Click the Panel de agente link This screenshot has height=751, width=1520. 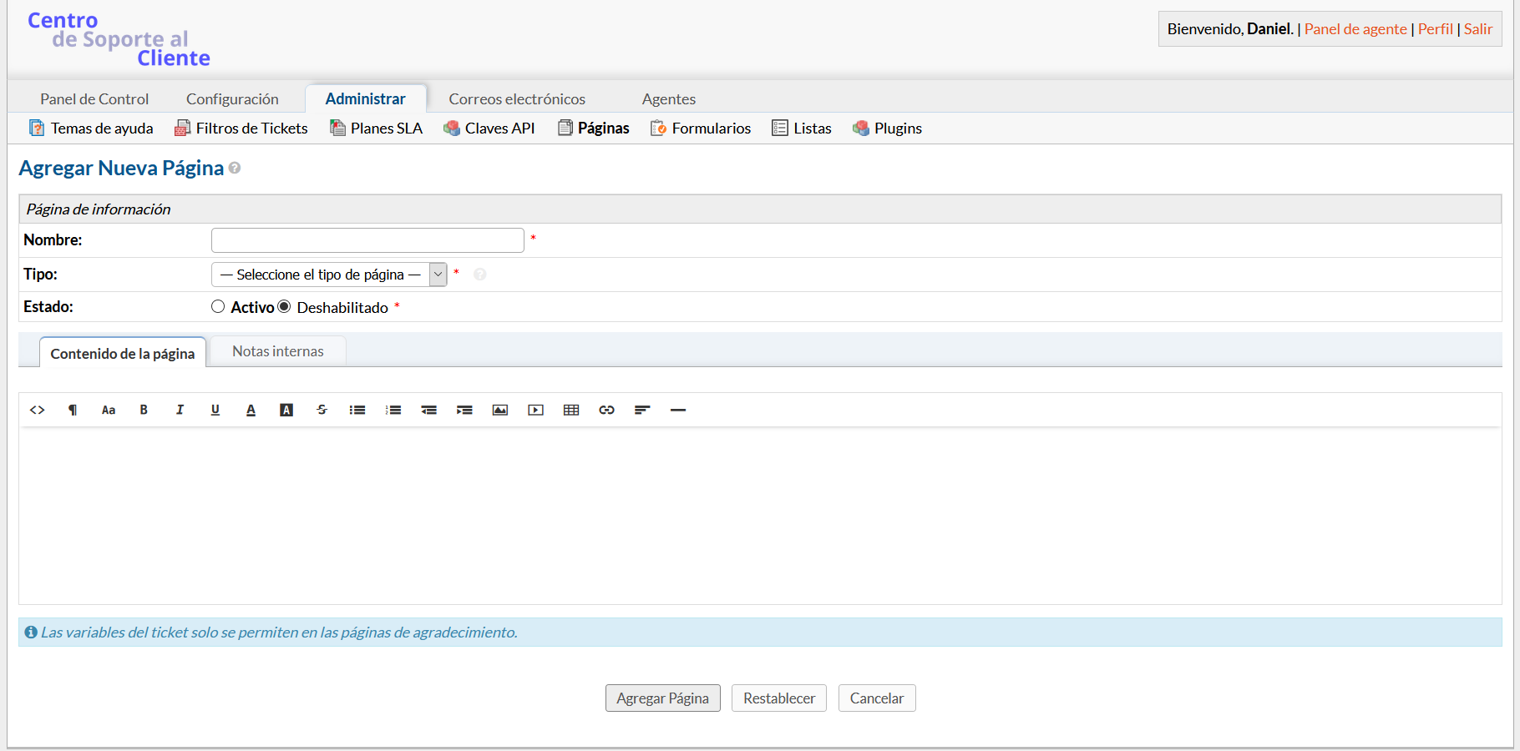tap(1355, 29)
